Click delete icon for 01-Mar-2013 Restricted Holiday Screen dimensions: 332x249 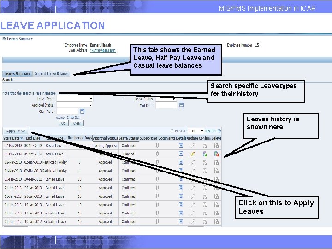tap(216, 171)
